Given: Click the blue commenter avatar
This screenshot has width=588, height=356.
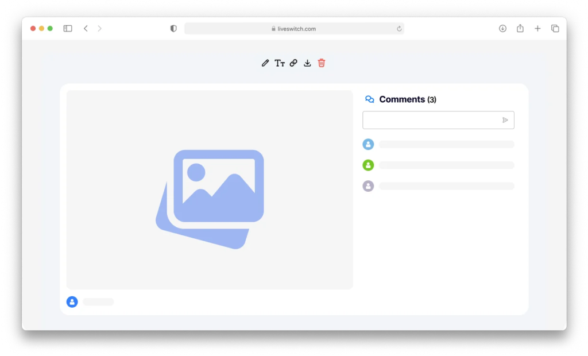Looking at the screenshot, I should 368,144.
